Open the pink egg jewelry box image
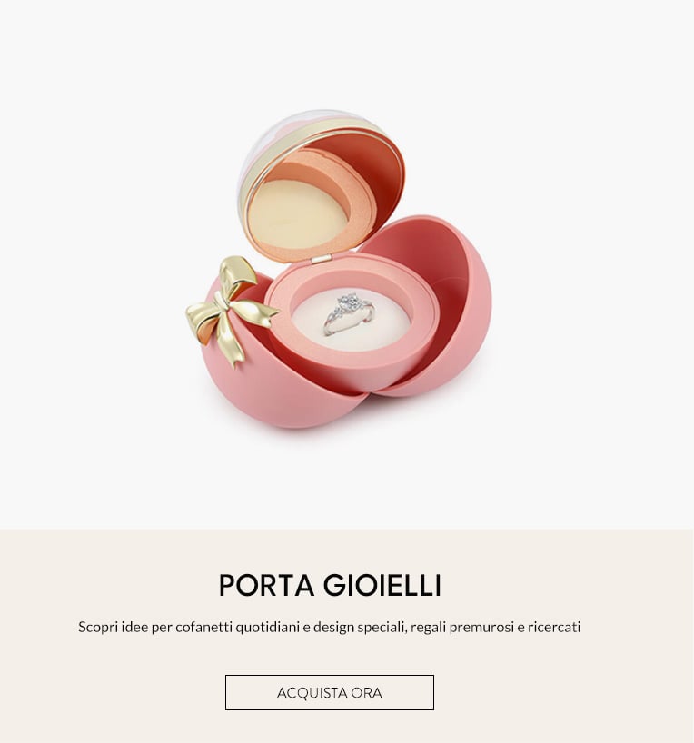Viewport: 694px width, 743px height. (339, 270)
